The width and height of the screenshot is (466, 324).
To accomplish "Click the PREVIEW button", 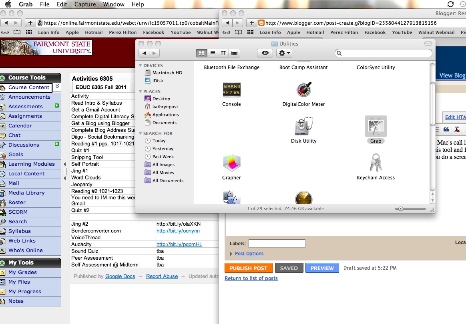I will pyautogui.click(x=322, y=268).
